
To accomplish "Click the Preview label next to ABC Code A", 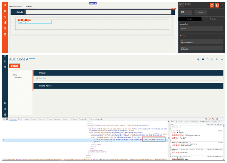I will [x=32, y=58].
